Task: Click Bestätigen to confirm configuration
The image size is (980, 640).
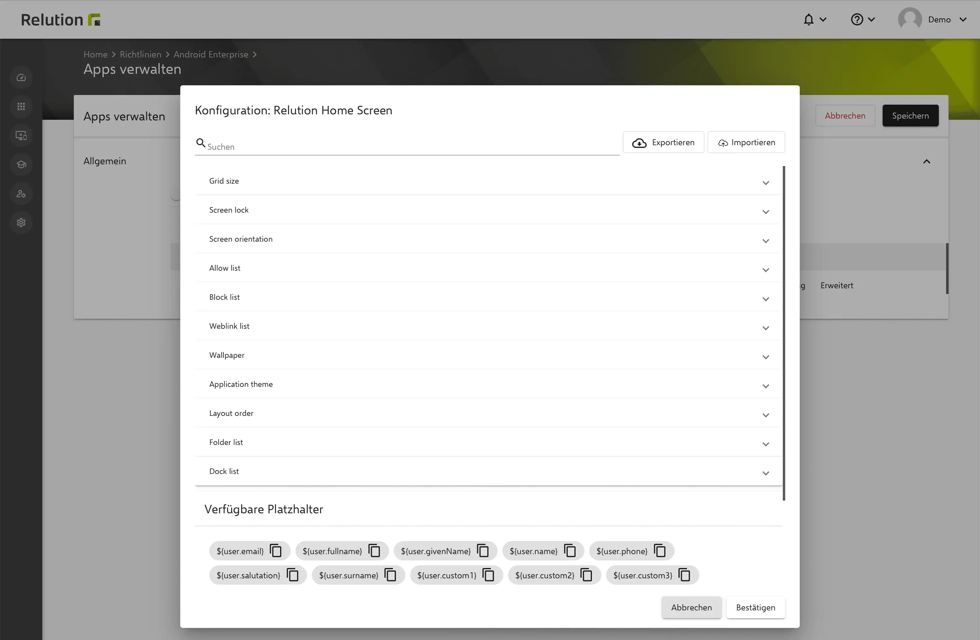Action: coord(756,607)
